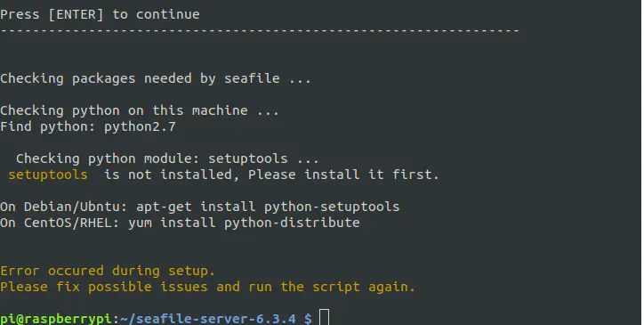Click the 'On CentOS/RHEL: yum install python-distribute' line

click(x=180, y=223)
